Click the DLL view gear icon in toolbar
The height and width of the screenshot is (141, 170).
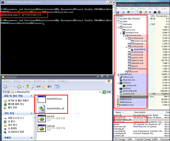(x=141, y=12)
